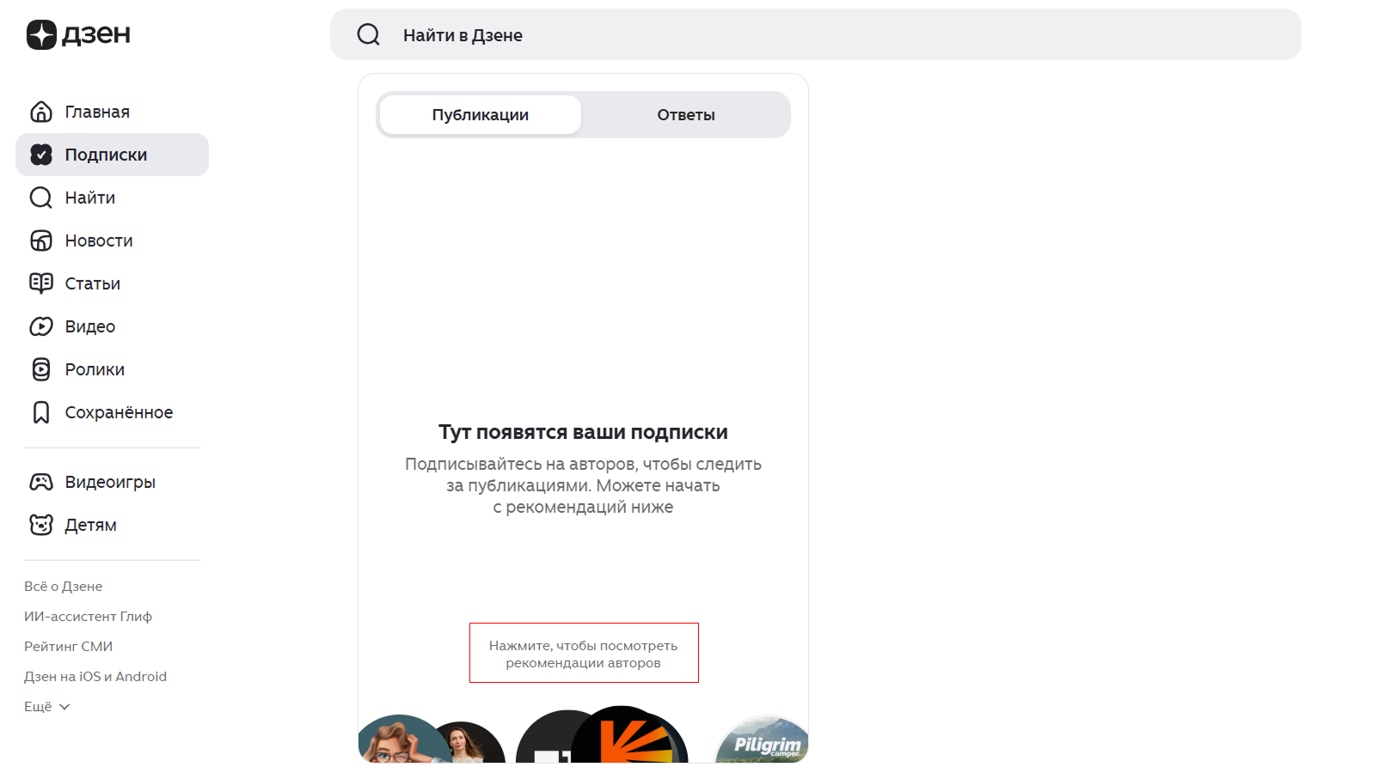Click the Подписки checkmark icon

pos(41,155)
